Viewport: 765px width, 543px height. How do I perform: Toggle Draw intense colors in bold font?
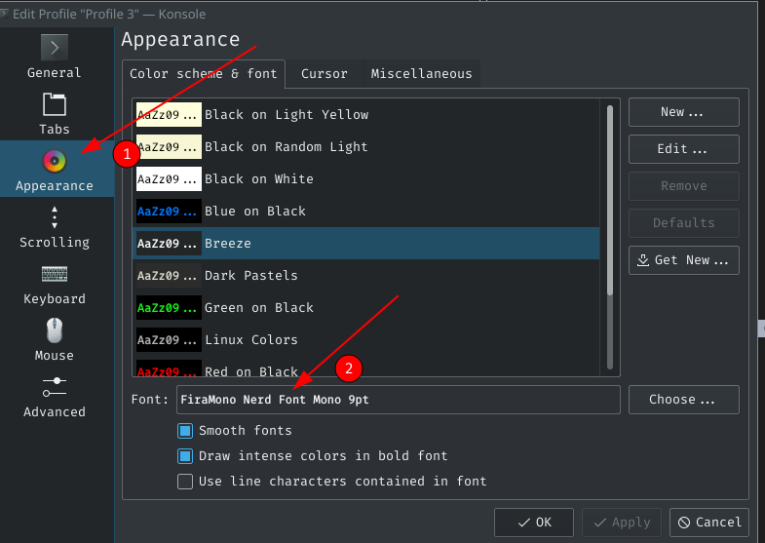click(185, 455)
